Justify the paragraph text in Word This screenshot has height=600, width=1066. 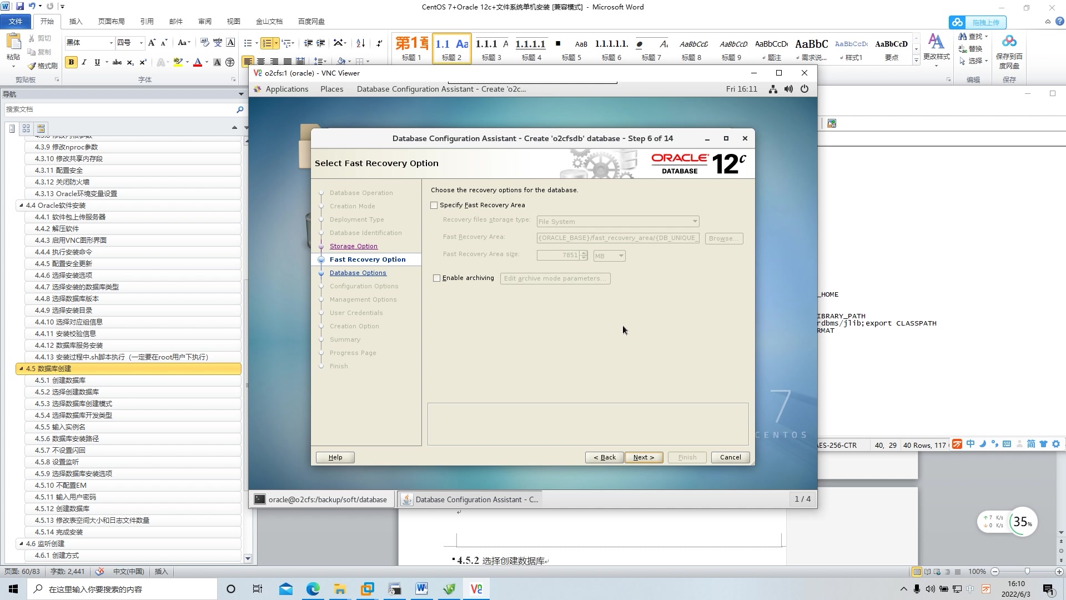pos(287,62)
